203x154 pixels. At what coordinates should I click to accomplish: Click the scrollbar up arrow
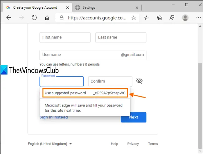click(x=200, y=26)
